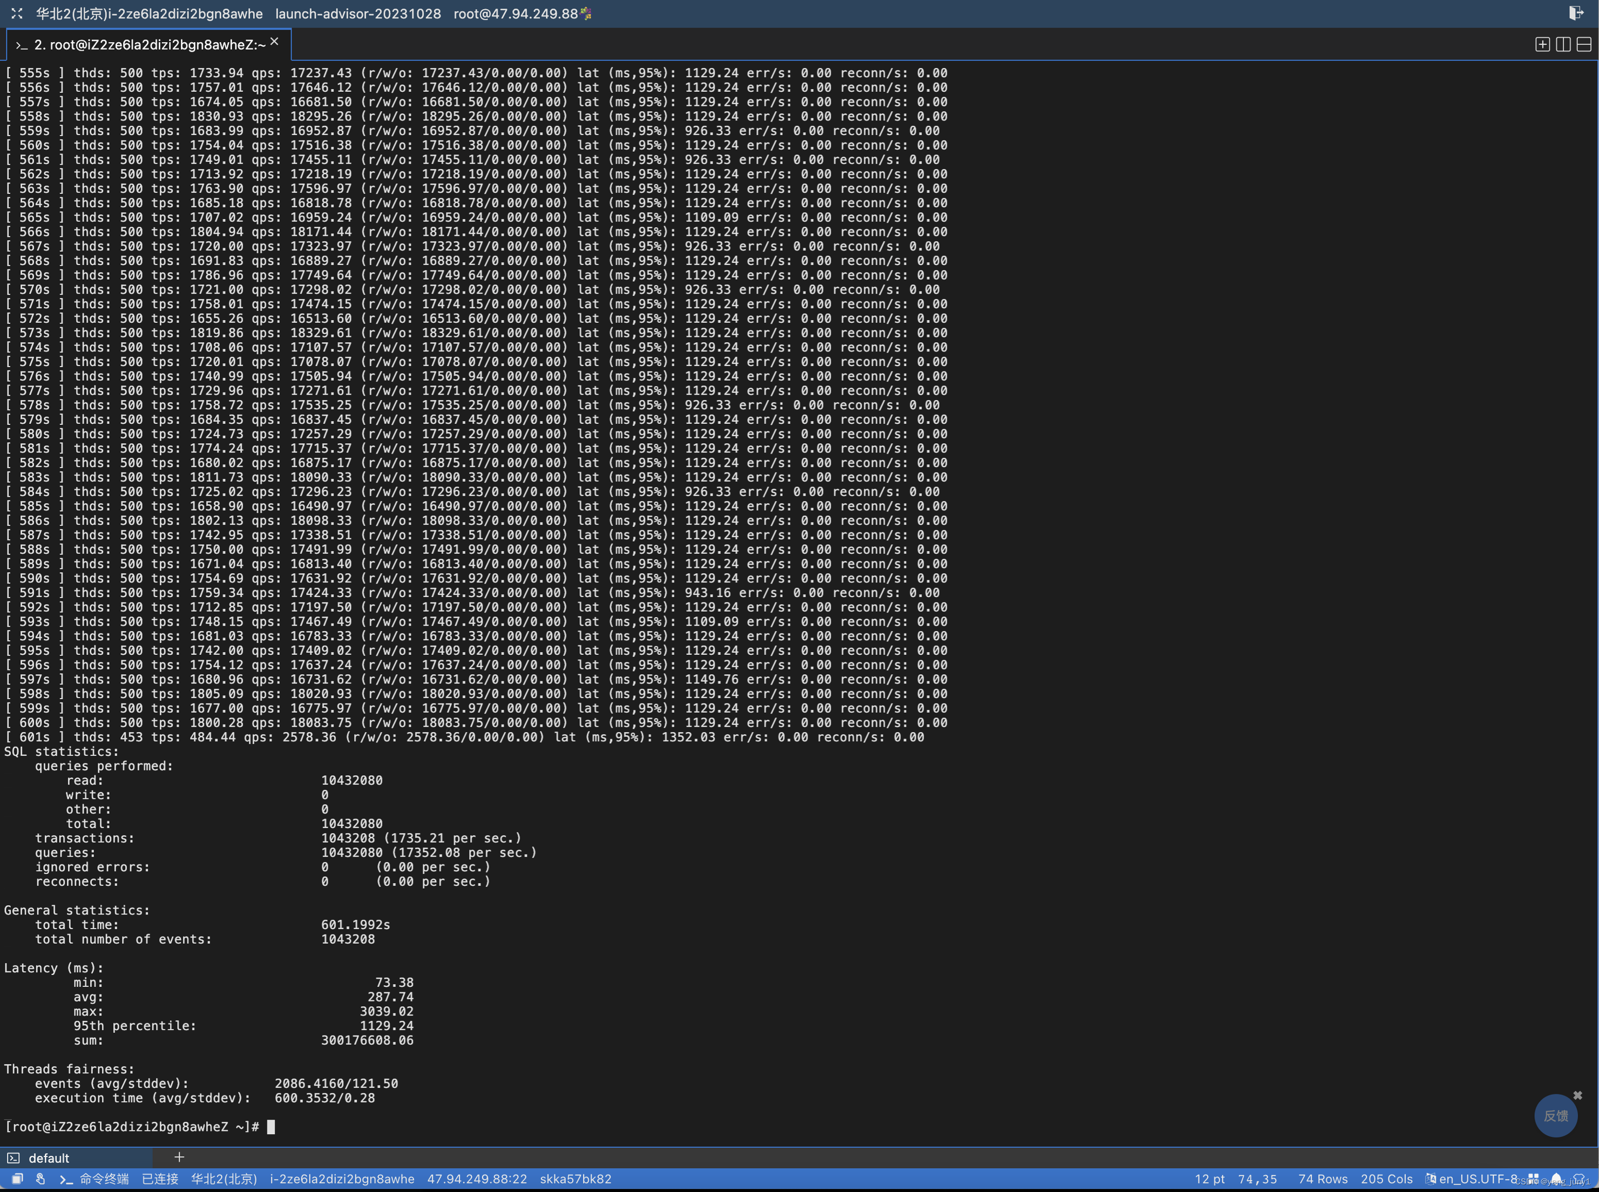This screenshot has width=1599, height=1192.
Task: Click the translate language icon in status bar
Action: [x=1430, y=1179]
